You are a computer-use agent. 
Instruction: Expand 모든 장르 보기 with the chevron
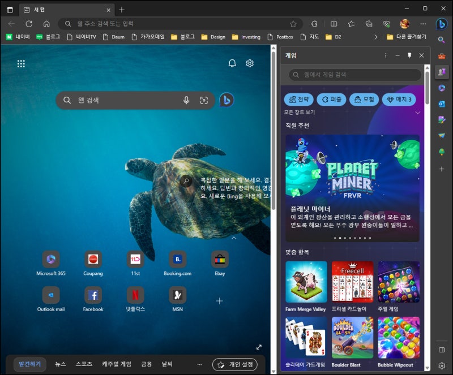(x=417, y=113)
